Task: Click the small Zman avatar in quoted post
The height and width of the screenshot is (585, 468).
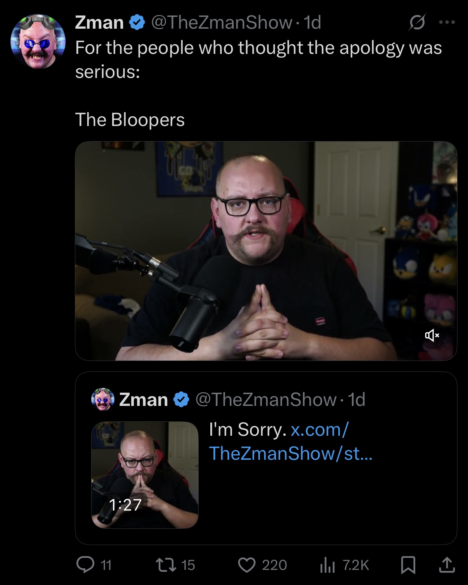Action: (103, 399)
